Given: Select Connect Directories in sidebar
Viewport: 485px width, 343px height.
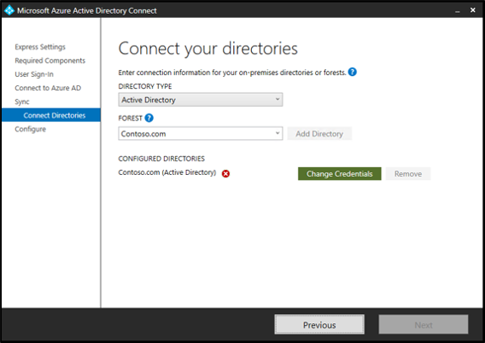Looking at the screenshot, I should coord(51,115).
